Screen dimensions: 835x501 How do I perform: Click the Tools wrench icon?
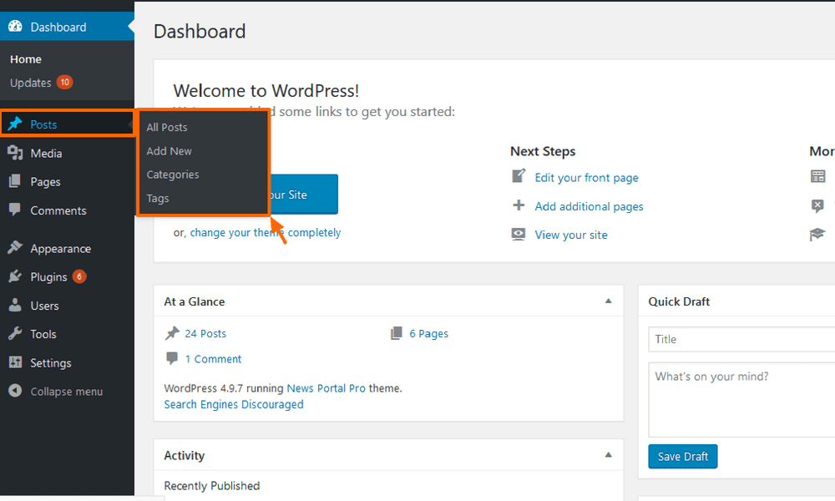tap(15, 334)
